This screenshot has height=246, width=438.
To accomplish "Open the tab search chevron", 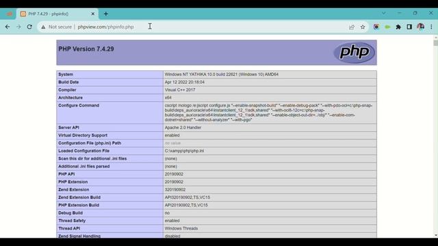I will coord(384,13).
